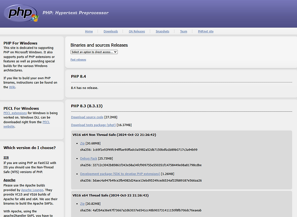Click the '8.4 has no release.' text
Viewport: 297px width, 217px height.
[x=84, y=88]
